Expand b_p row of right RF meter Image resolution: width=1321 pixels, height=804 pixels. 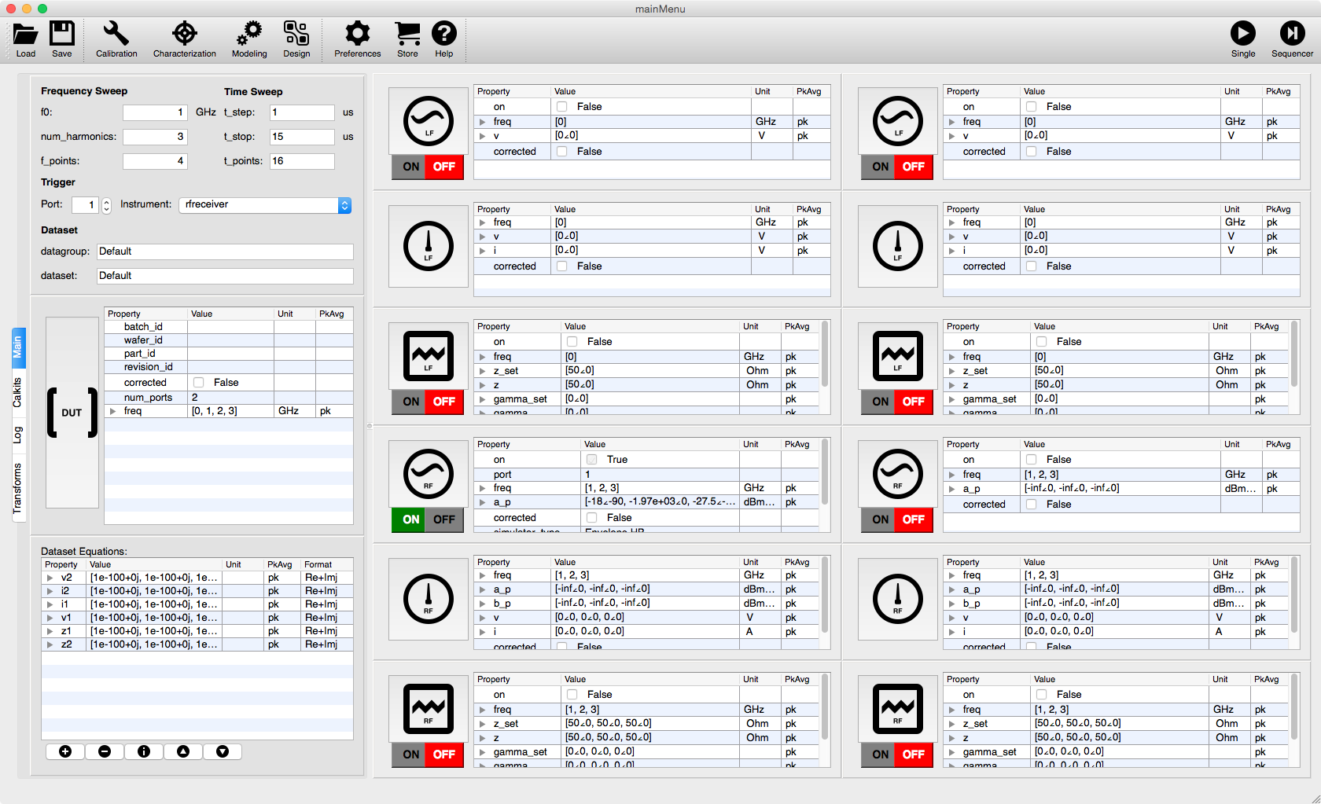tap(952, 604)
